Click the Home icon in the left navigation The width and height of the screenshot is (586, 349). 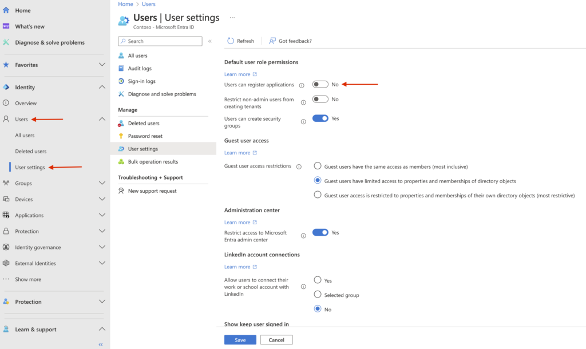tap(6, 10)
